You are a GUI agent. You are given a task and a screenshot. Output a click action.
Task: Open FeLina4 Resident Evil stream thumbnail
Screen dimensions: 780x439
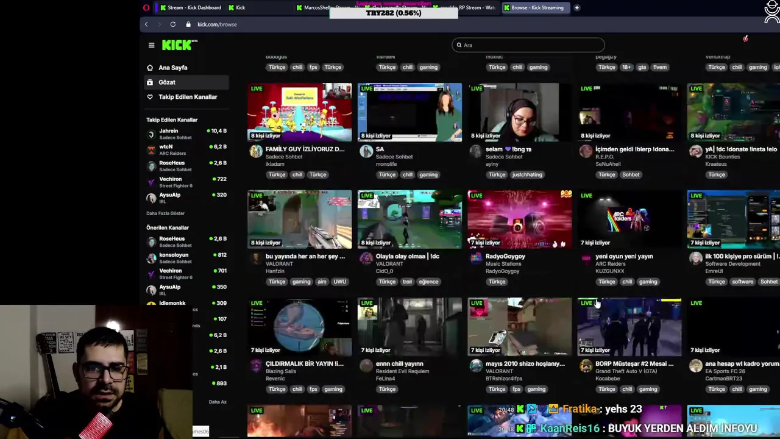(x=409, y=327)
